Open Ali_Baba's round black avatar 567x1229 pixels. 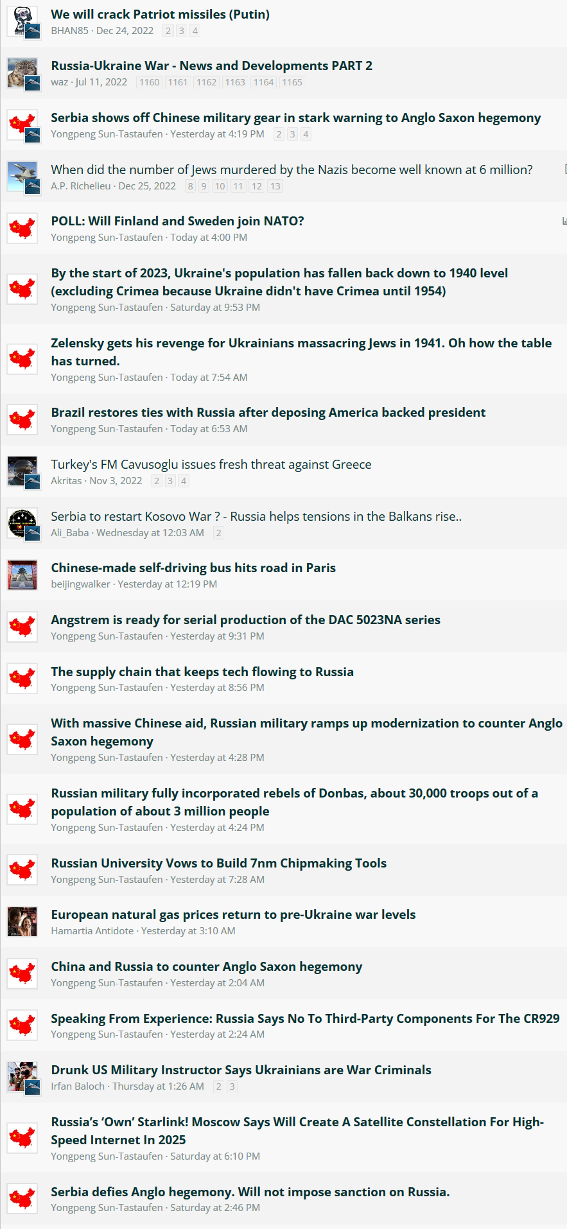(x=22, y=523)
